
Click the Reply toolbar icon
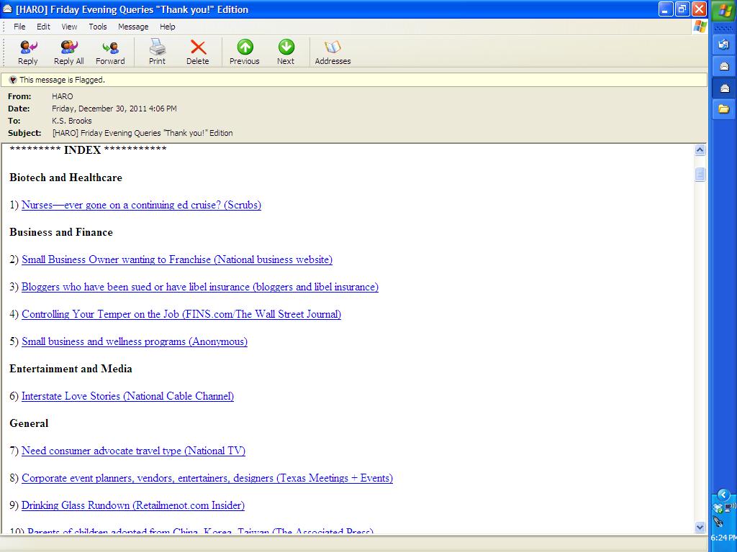click(28, 52)
